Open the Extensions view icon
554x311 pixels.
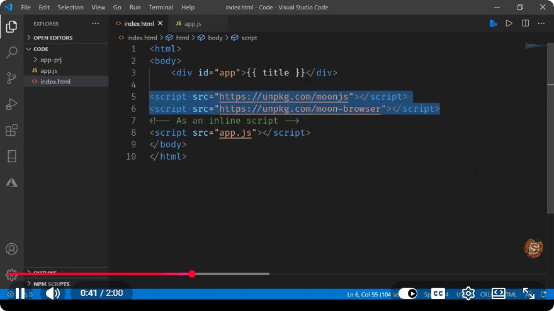[x=11, y=130]
